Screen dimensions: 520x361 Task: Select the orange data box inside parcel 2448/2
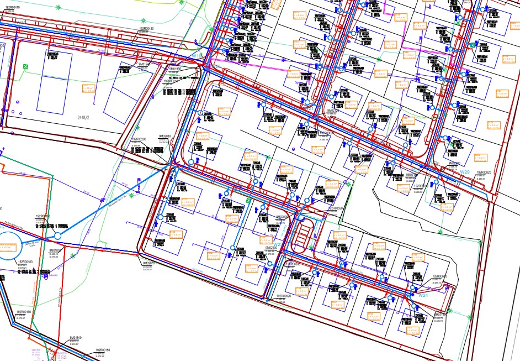[88, 88]
